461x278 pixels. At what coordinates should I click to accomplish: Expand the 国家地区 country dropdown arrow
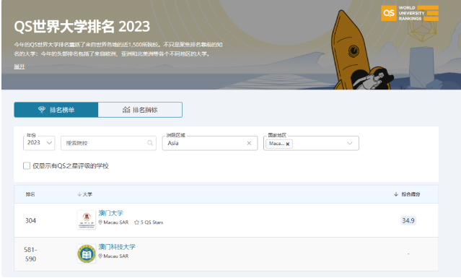350,143
